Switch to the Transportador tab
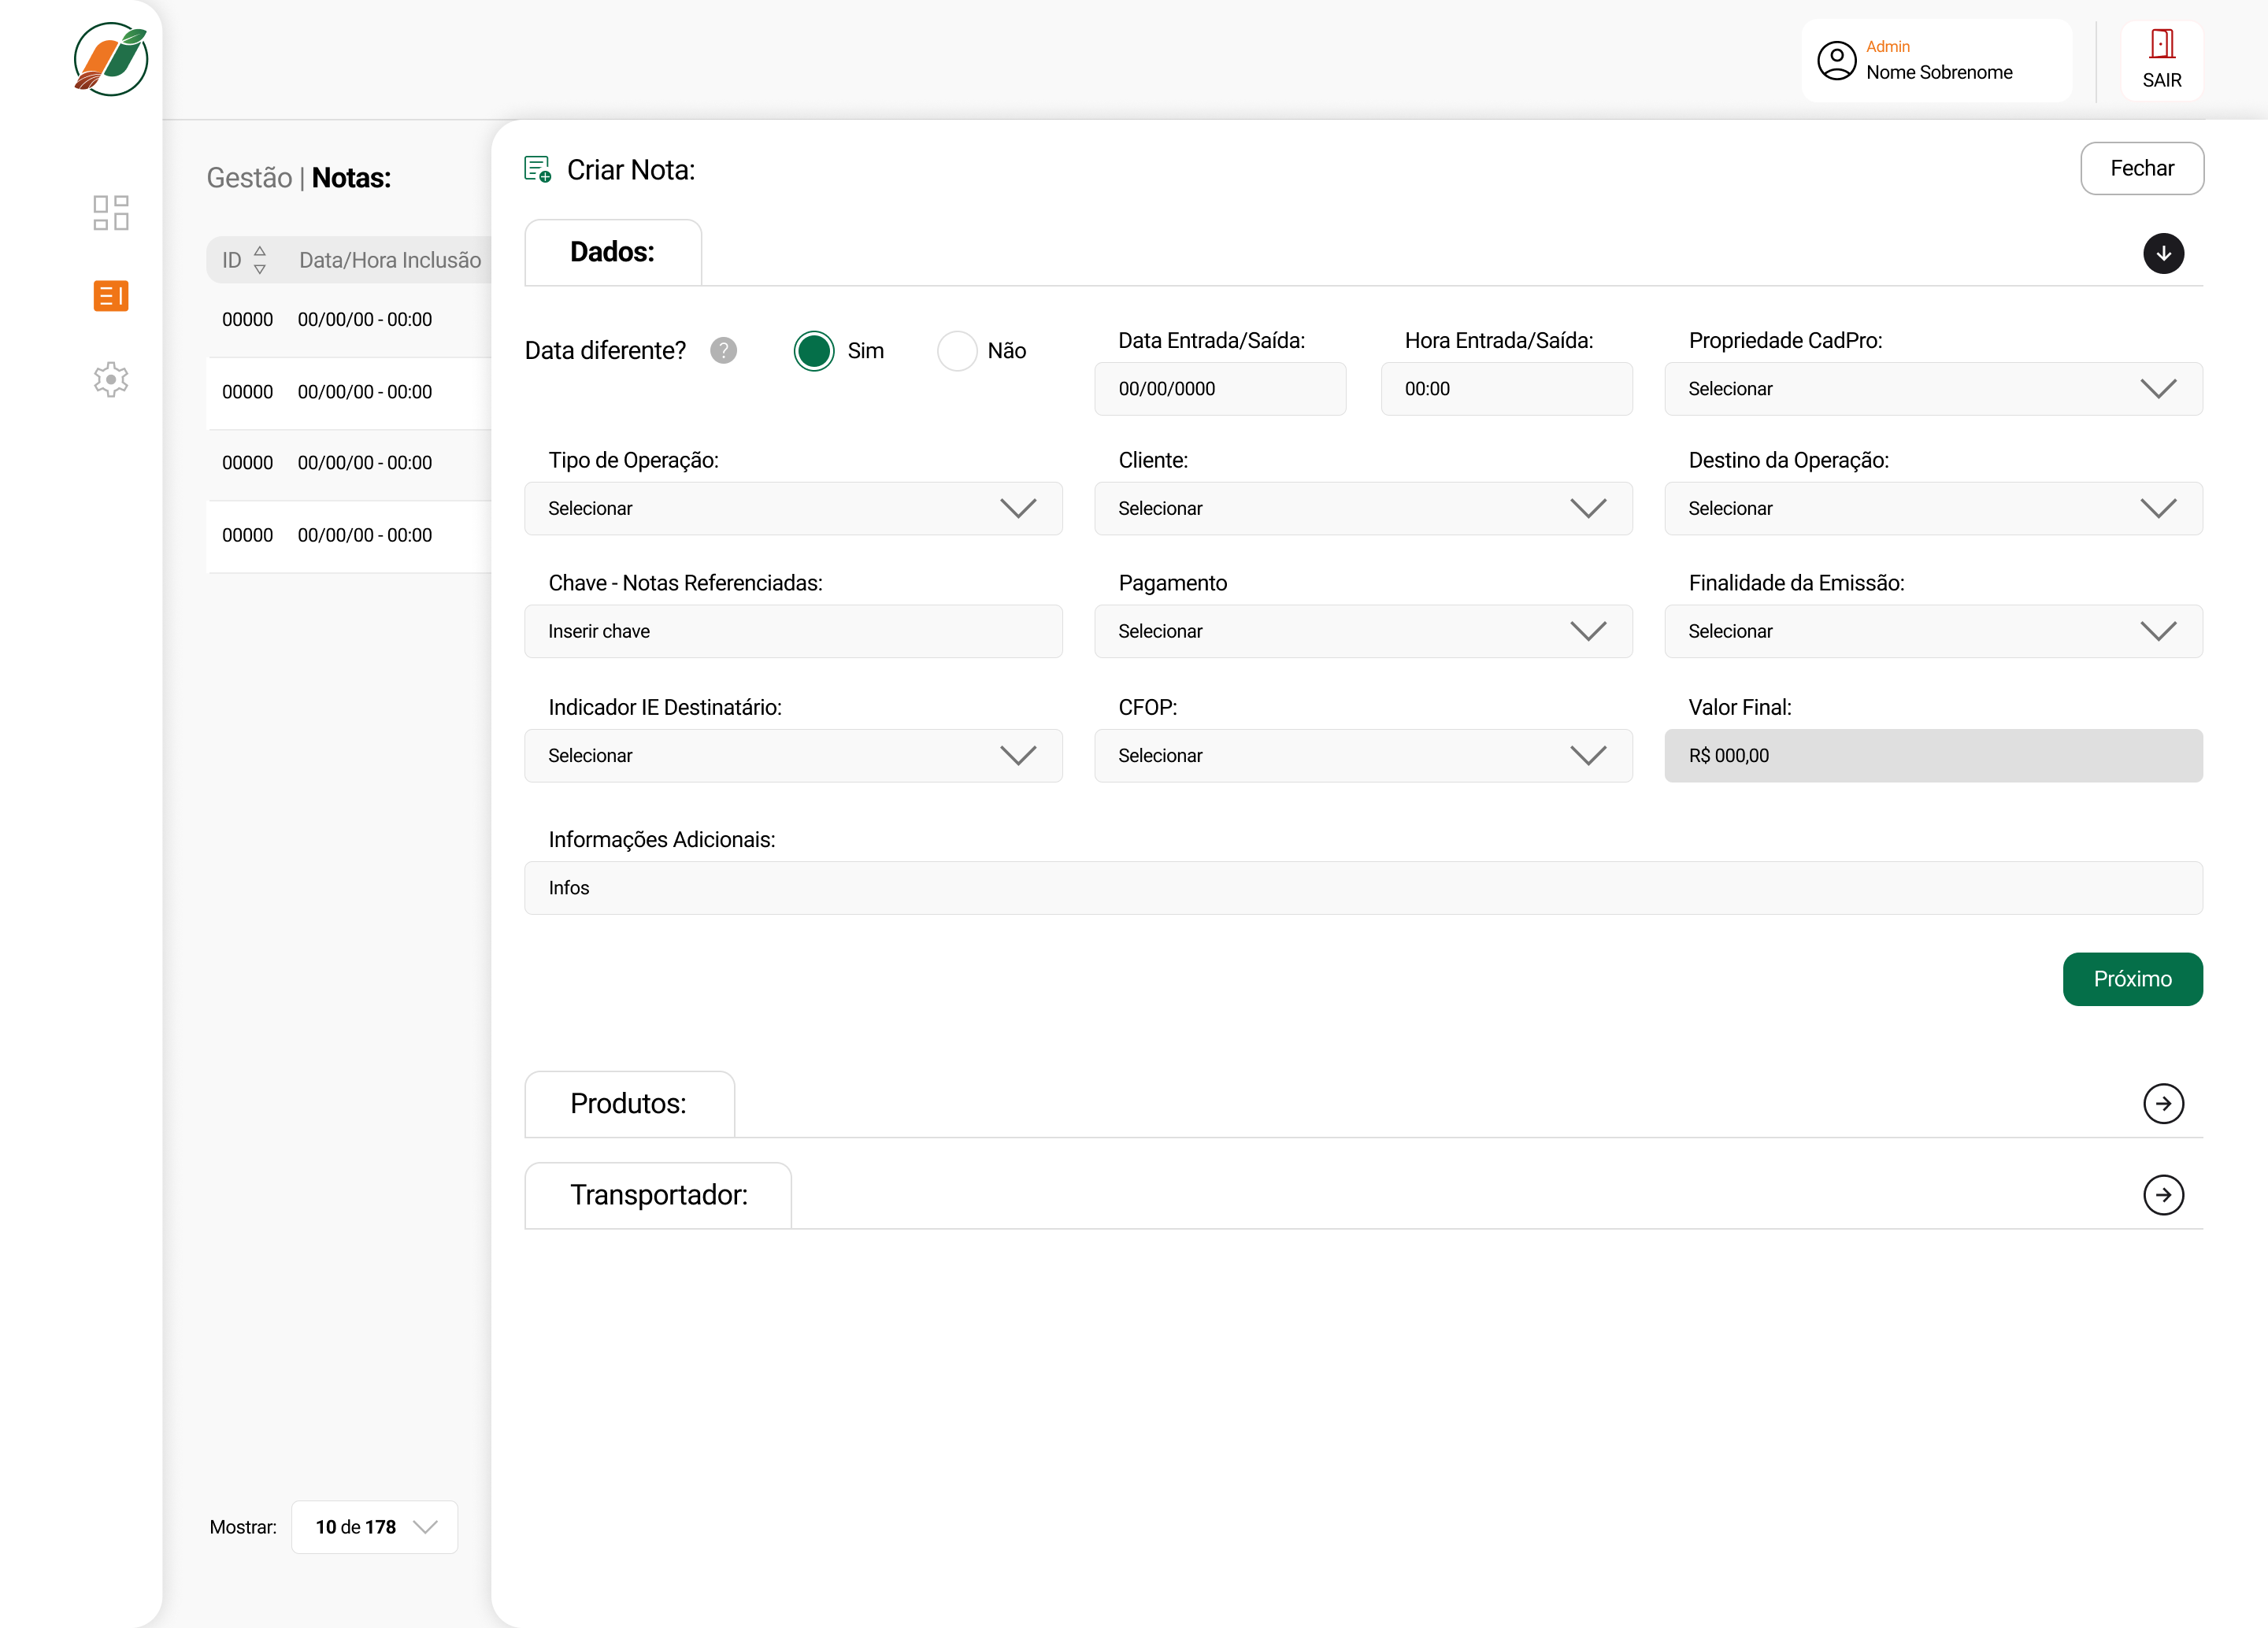Screen dimensions: 2268x1628 click(658, 1195)
